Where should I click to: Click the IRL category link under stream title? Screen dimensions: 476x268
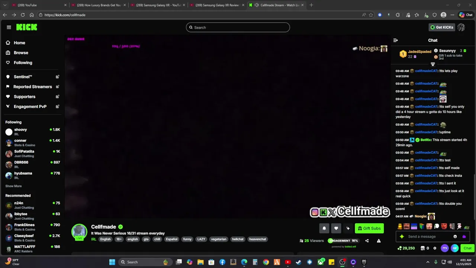(94, 239)
